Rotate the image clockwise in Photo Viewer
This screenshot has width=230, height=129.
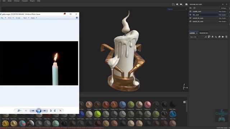click(x=55, y=111)
